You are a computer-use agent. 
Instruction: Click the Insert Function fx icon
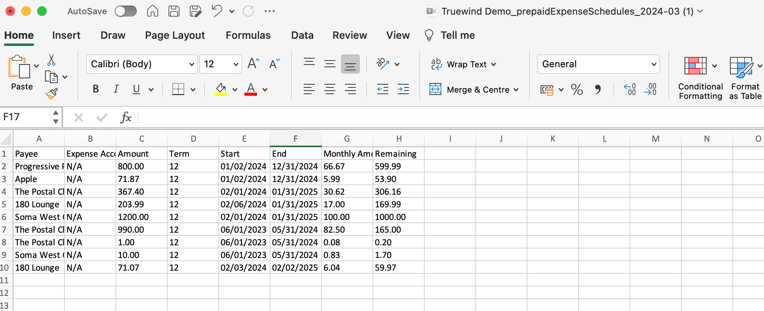click(125, 117)
